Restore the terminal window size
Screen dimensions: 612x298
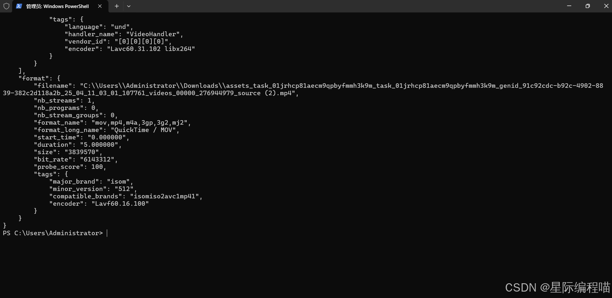point(588,6)
